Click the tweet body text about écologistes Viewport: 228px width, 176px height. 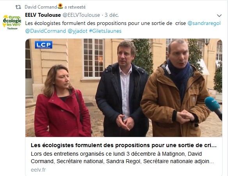105,23
